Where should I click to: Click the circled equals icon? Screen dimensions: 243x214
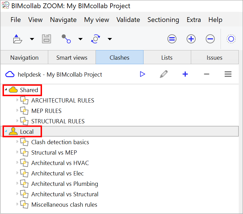click(x=172, y=39)
